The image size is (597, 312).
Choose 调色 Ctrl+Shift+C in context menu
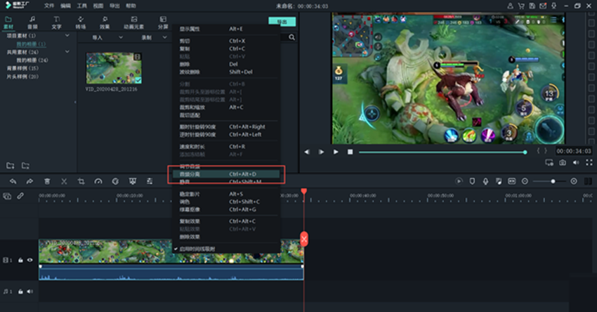(x=226, y=202)
